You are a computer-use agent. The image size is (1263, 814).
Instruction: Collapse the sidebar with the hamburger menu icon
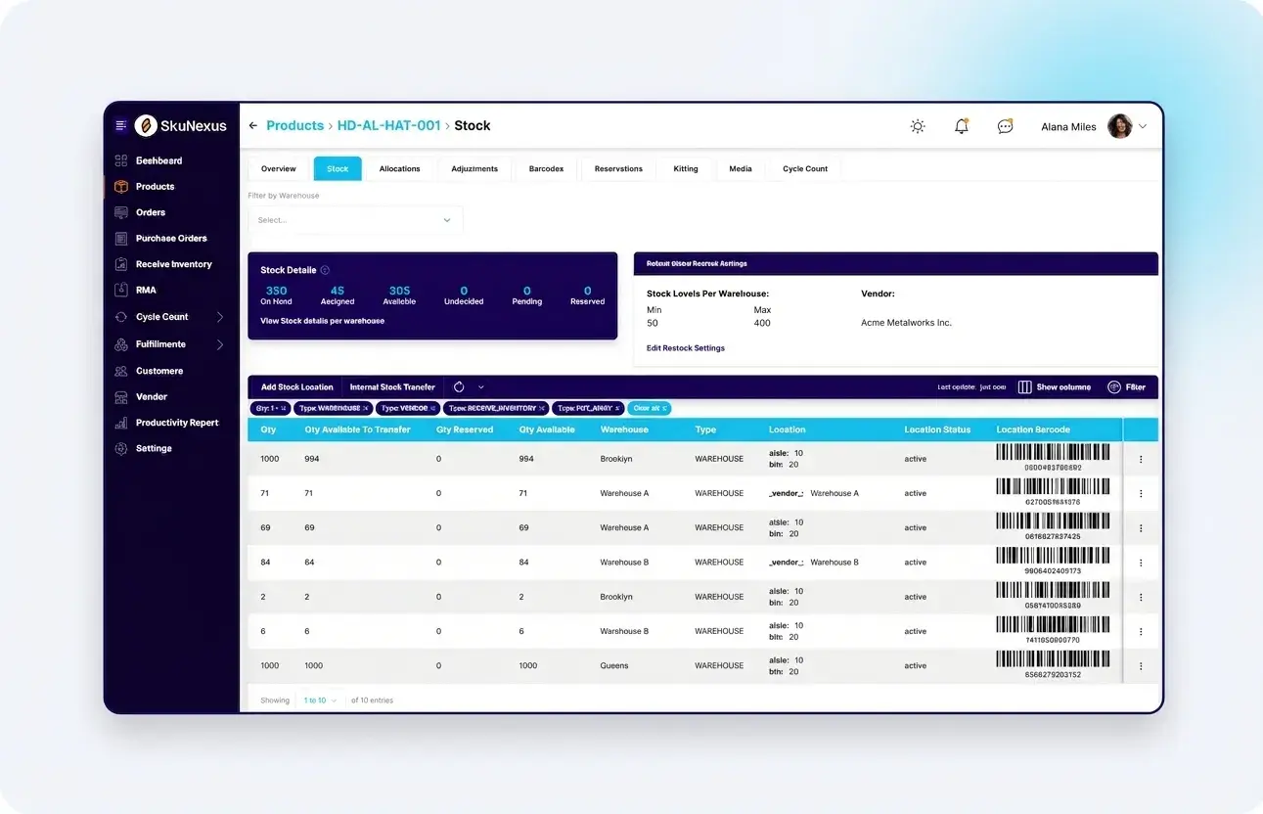tap(121, 125)
